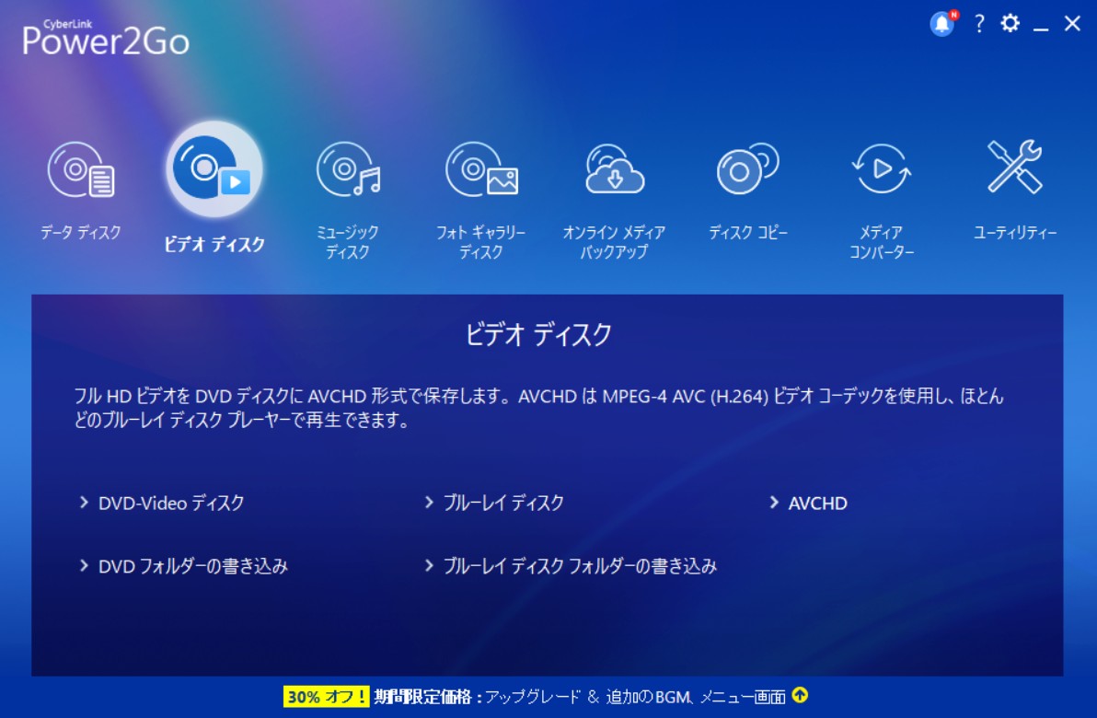The image size is (1097, 718).
Task: Click the ディスク コピー text label
Action: point(748,232)
